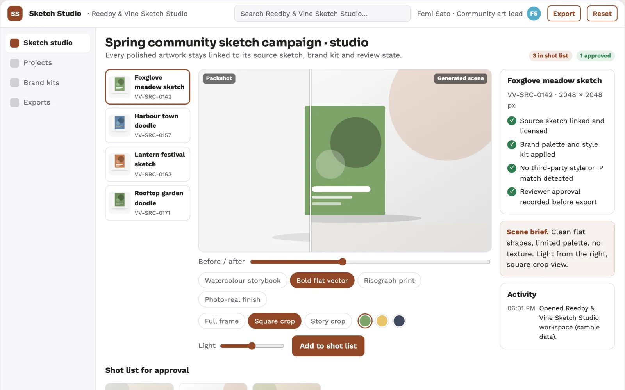Choose the Photo-real finish style
This screenshot has height=390, width=625.
point(233,299)
